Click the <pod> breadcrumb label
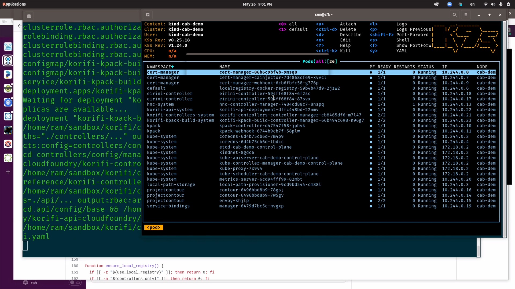Screen dimensions: 515x289 [153, 227]
